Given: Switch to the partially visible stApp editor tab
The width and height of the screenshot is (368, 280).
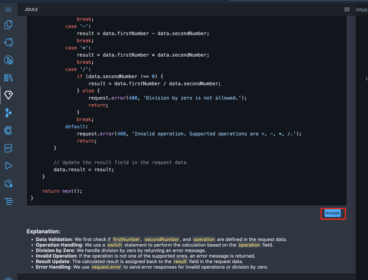Looking at the screenshot, I should coord(361,9).
